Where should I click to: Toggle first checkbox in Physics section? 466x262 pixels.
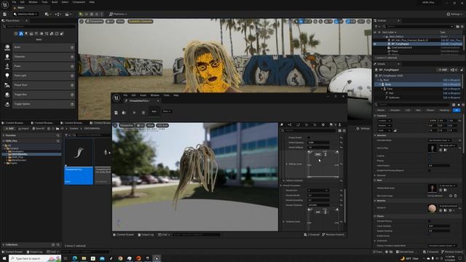click(429, 221)
